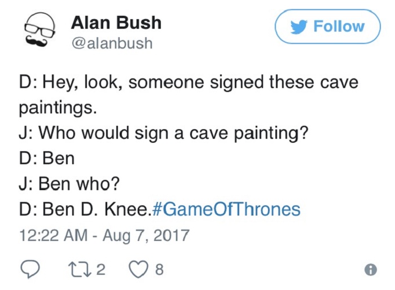Retweet this tweet using the arrows icon
The height and width of the screenshot is (290, 395).
[x=80, y=270]
